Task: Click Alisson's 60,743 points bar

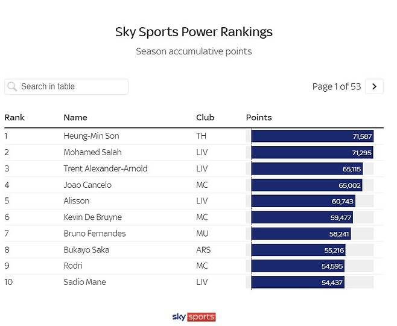Action: click(x=303, y=201)
